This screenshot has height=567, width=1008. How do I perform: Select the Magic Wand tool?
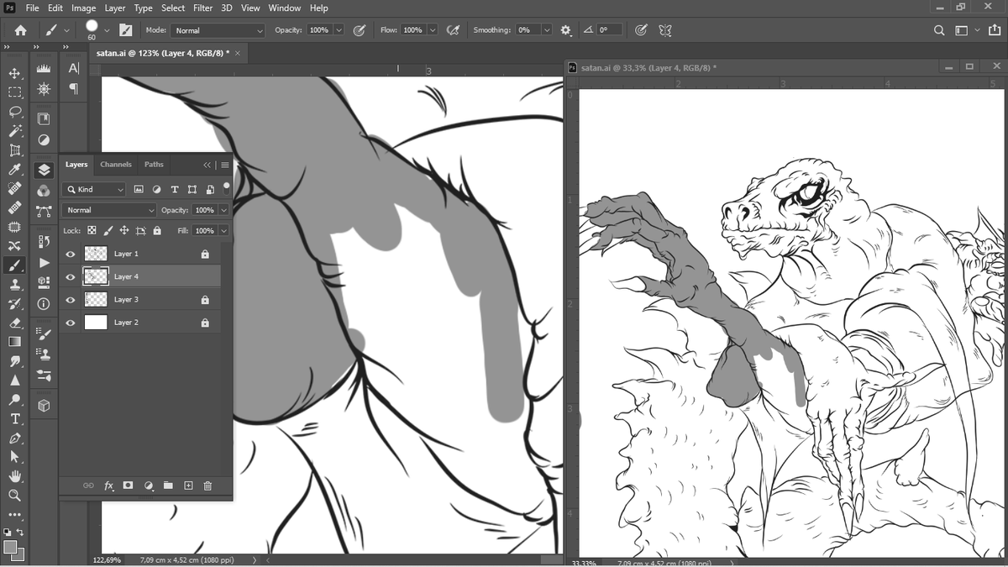coord(15,131)
